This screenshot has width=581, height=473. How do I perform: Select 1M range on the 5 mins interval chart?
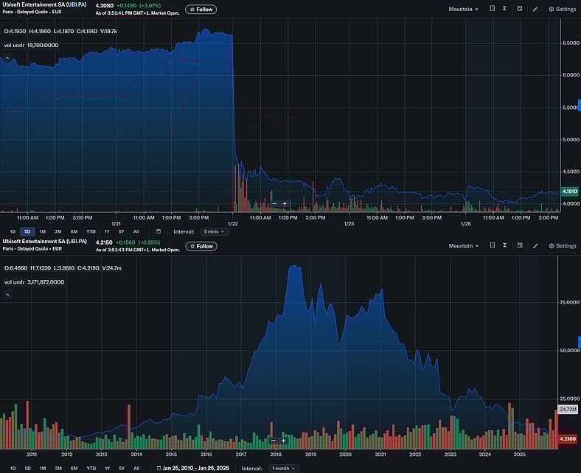(43, 231)
